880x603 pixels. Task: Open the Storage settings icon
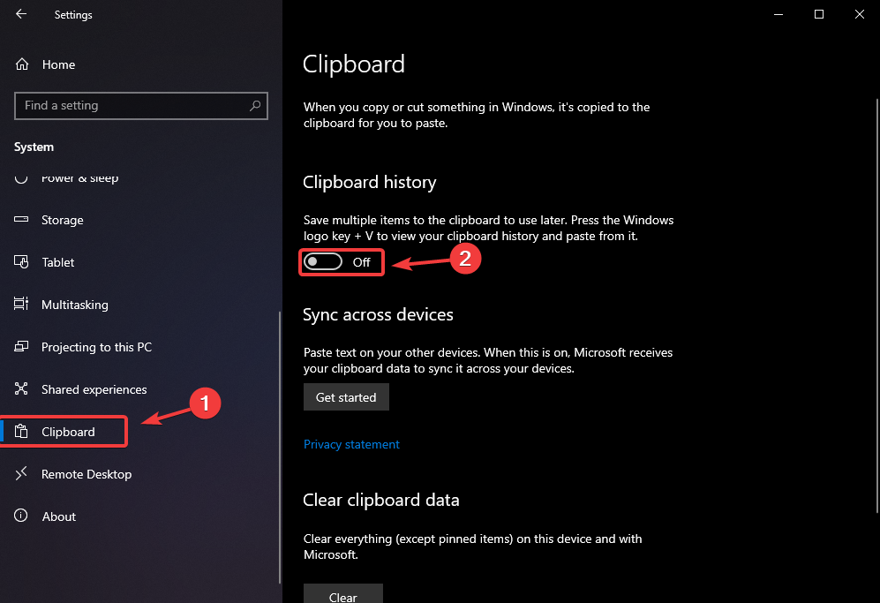20,220
